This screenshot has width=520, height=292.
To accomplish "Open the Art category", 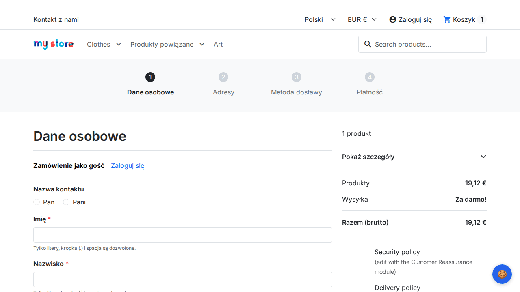I will [218, 44].
